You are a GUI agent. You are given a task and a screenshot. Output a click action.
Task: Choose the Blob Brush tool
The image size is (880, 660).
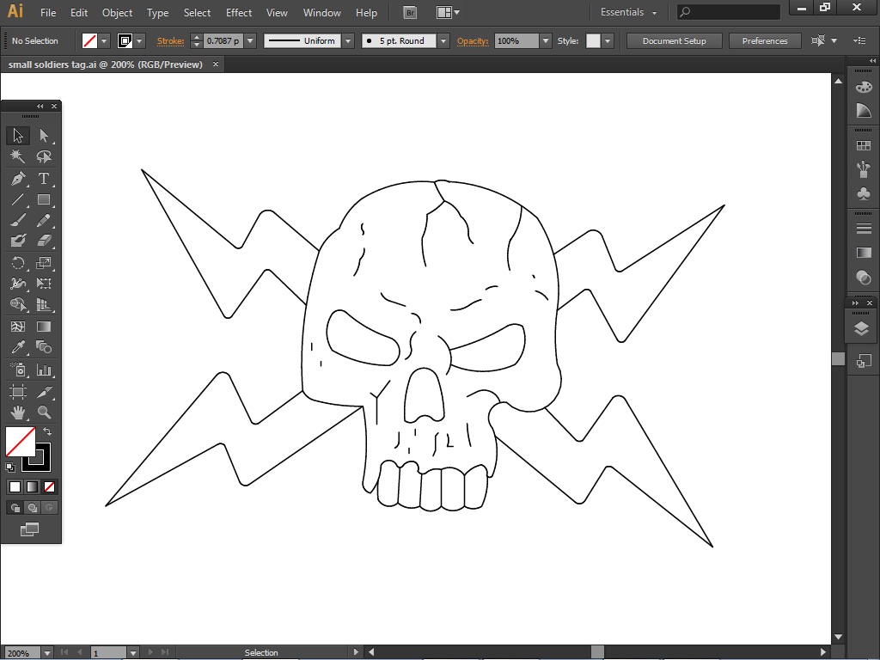(17, 241)
